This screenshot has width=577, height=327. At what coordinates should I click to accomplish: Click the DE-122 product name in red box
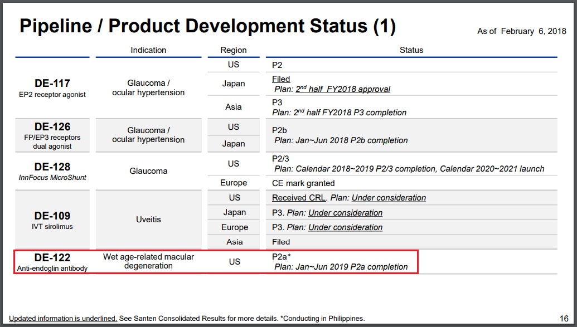52,258
